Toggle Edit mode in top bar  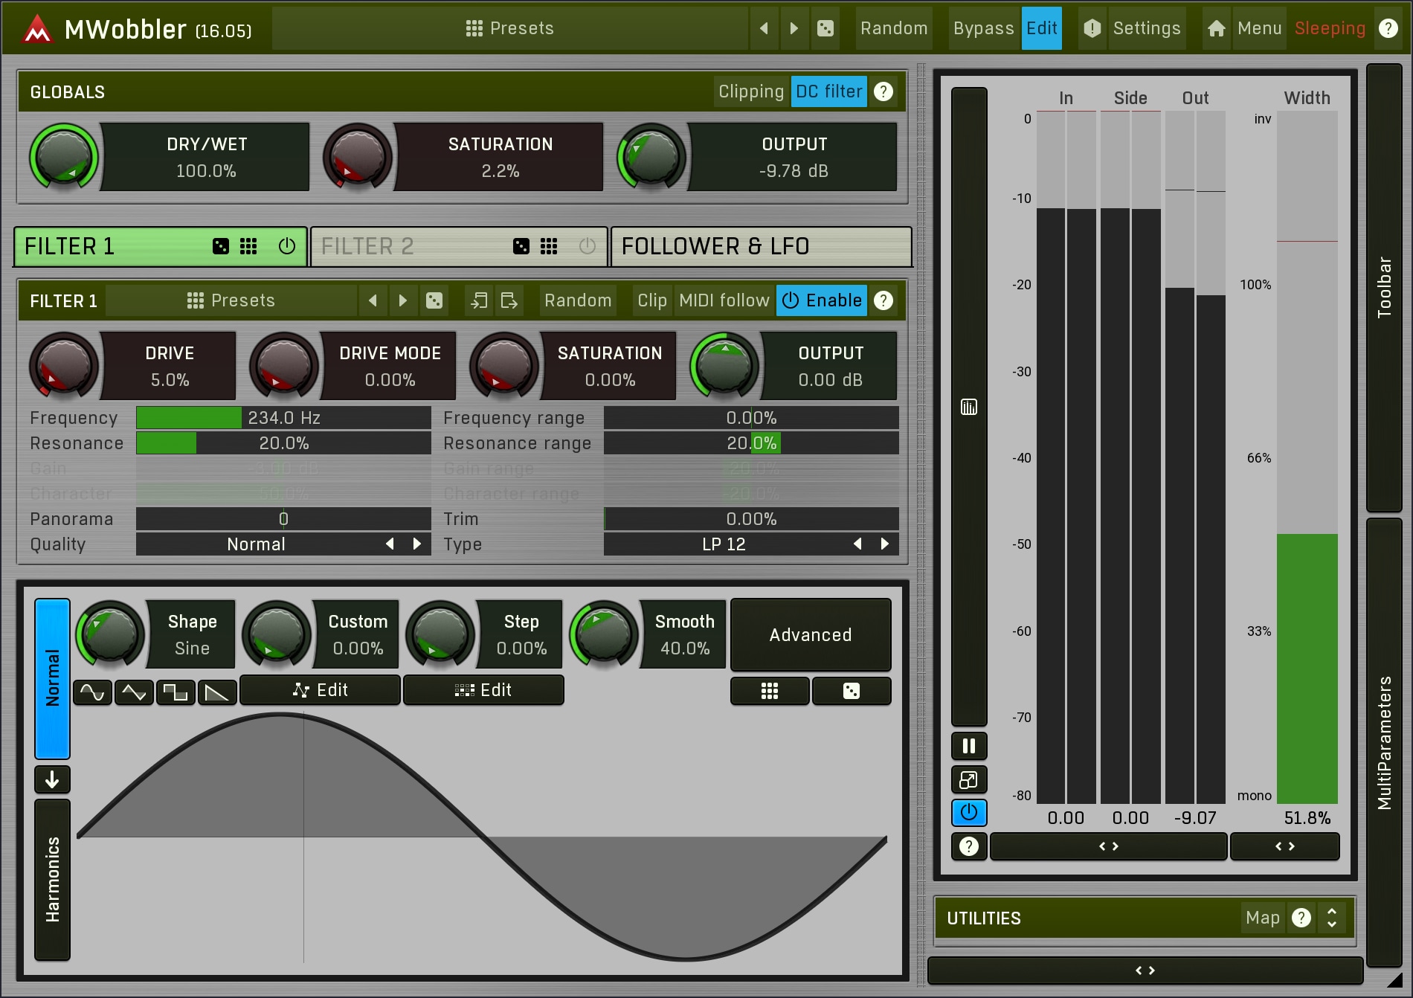[1042, 28]
